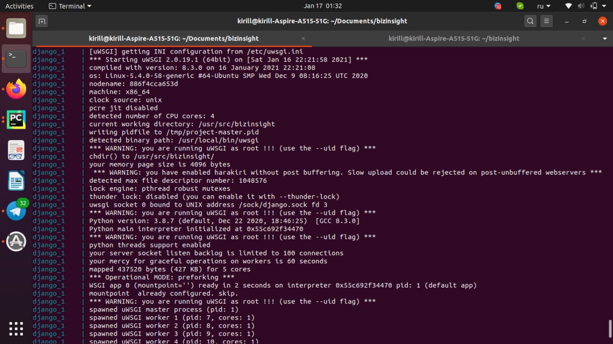The image size is (613, 344).
Task: Click the battery status icon
Action: tap(594, 6)
